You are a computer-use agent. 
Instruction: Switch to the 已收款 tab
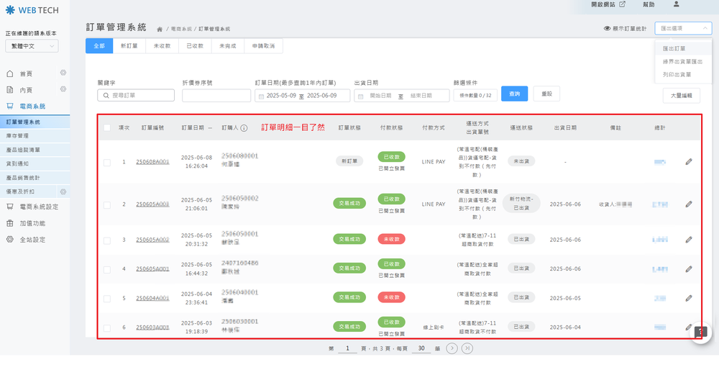coord(196,46)
